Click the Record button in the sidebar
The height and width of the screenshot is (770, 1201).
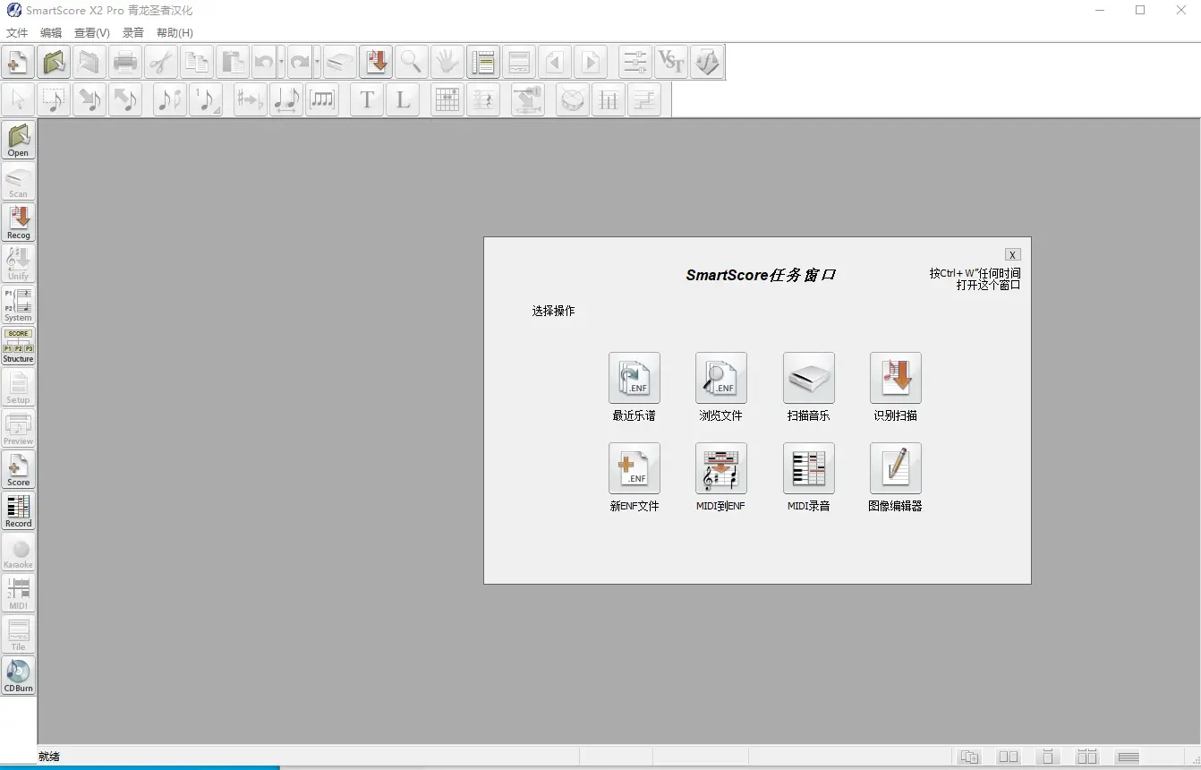point(19,511)
